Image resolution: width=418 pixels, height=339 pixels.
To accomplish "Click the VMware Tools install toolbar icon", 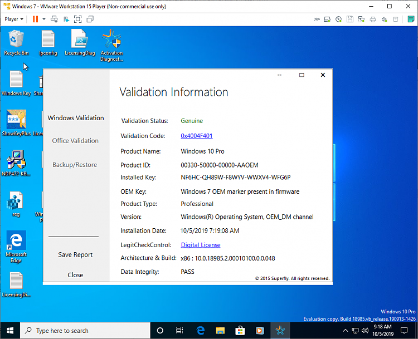I will (x=66, y=19).
